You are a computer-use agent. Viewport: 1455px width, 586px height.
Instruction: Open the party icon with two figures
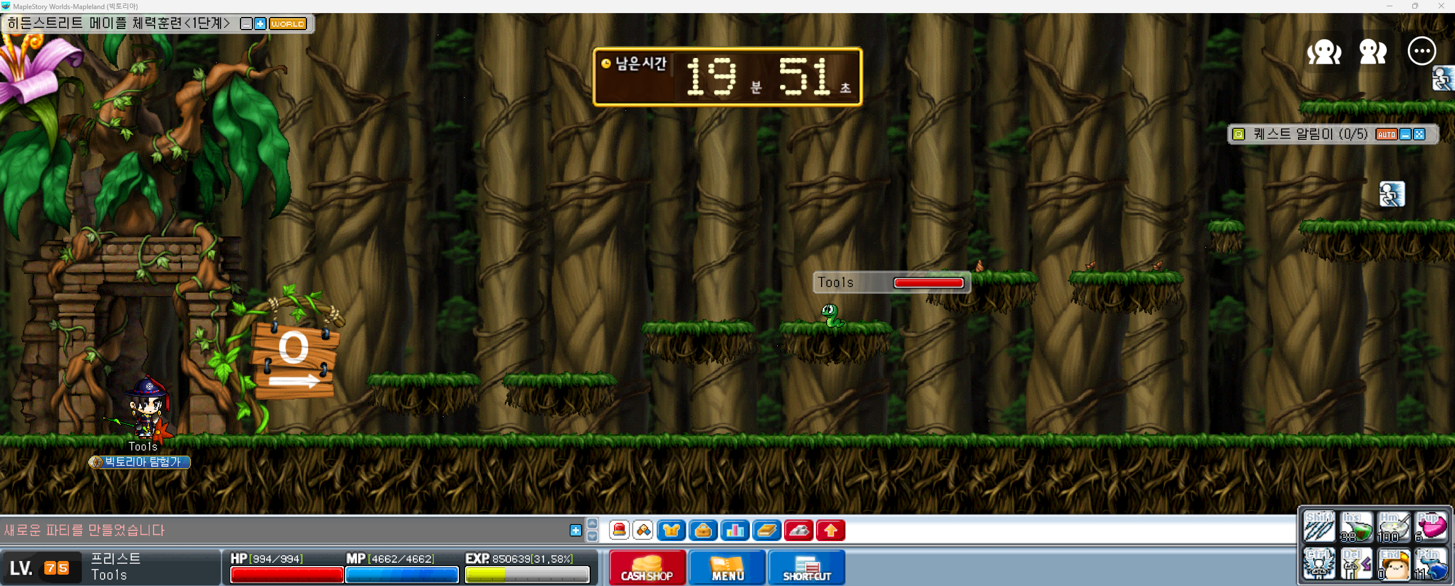(x=1373, y=52)
